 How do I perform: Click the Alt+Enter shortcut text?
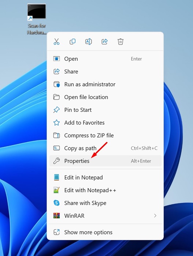(x=141, y=161)
